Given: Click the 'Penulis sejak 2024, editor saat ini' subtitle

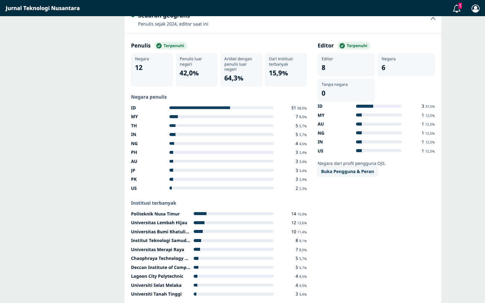Looking at the screenshot, I should (173, 24).
